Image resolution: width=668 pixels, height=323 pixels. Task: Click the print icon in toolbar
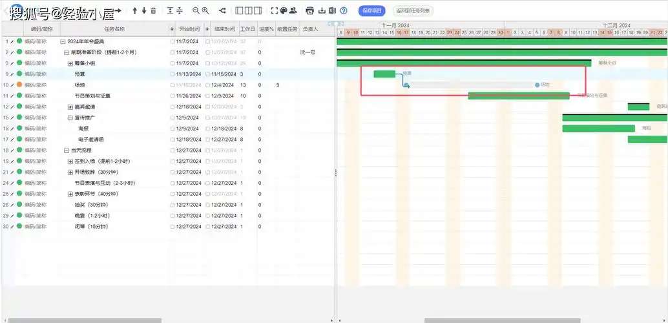click(309, 10)
